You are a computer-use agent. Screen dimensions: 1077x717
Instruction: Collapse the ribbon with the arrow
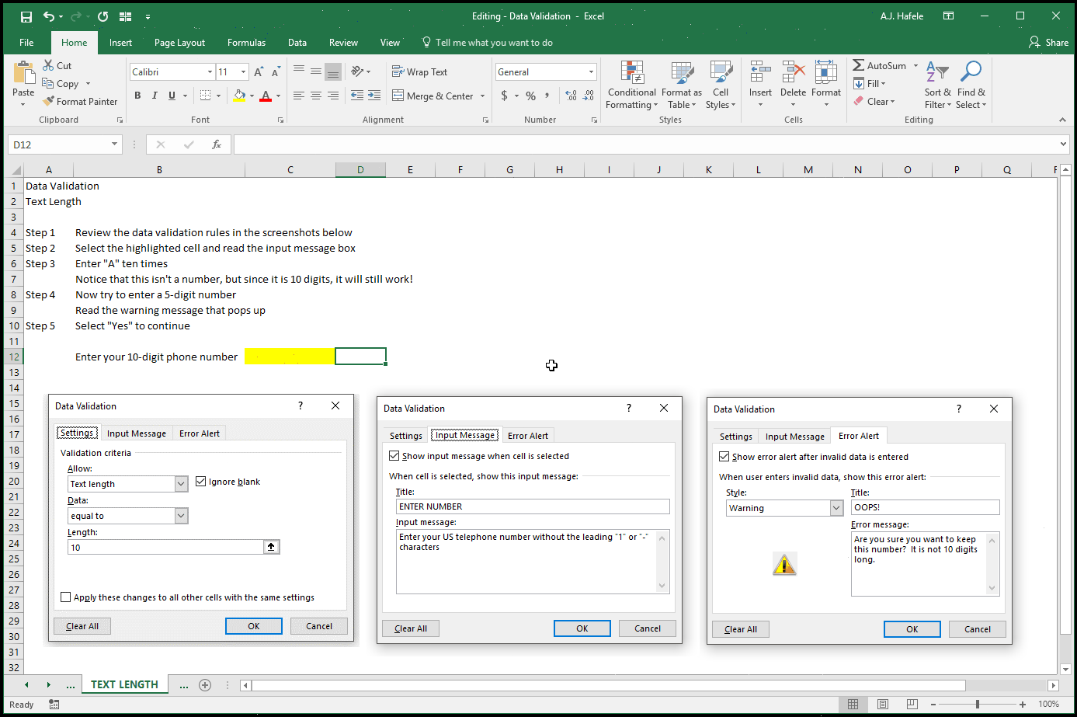click(x=1062, y=120)
